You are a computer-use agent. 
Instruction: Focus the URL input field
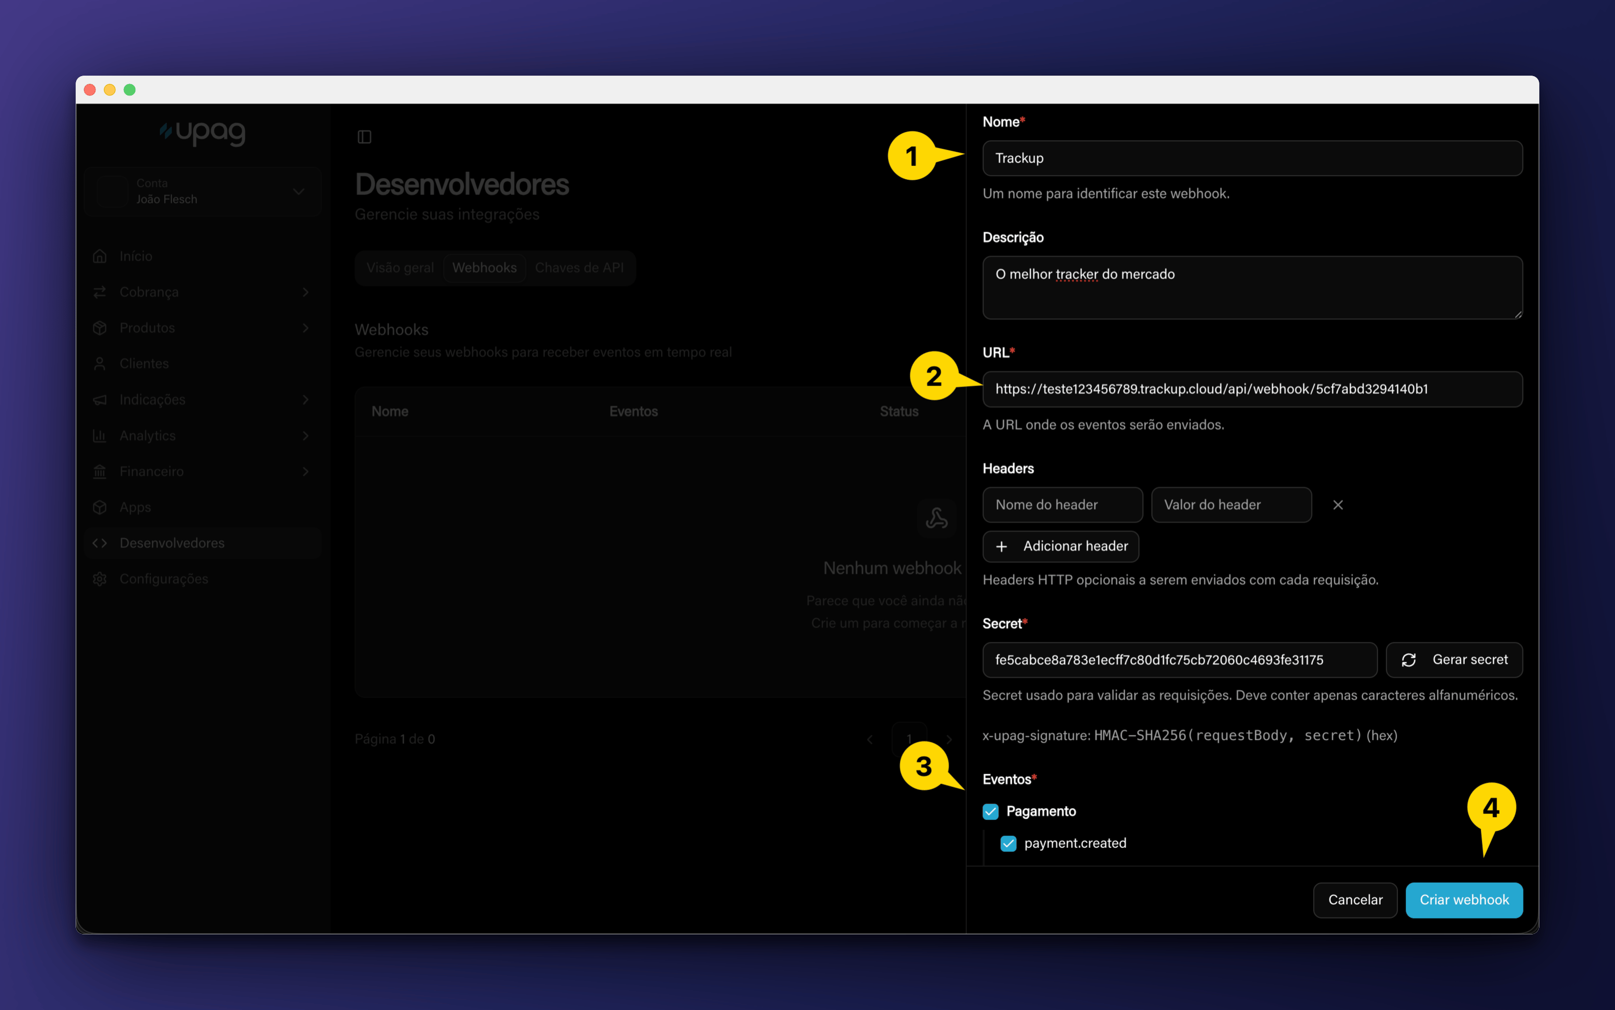[1252, 390]
